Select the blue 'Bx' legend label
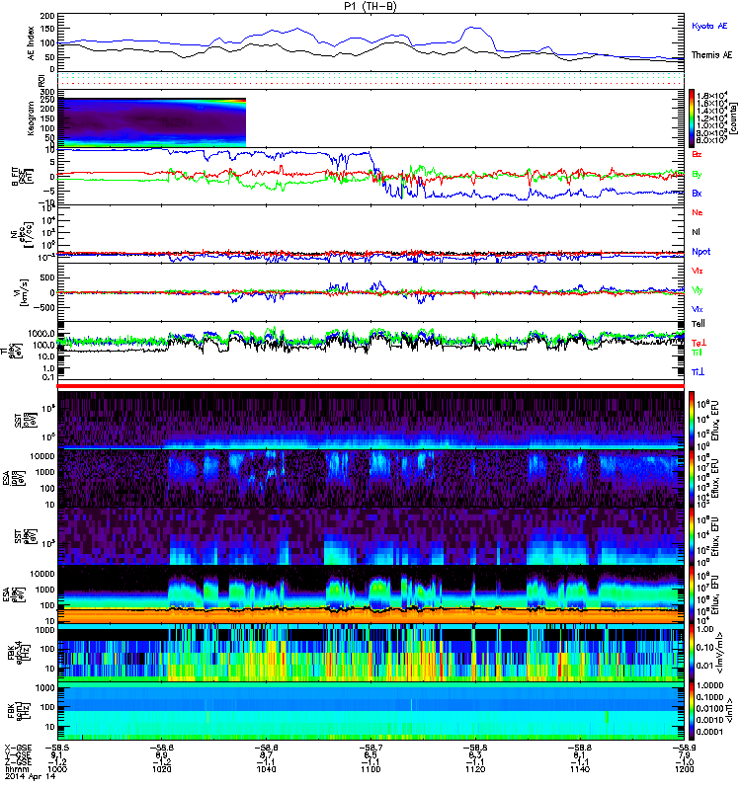 [x=697, y=193]
